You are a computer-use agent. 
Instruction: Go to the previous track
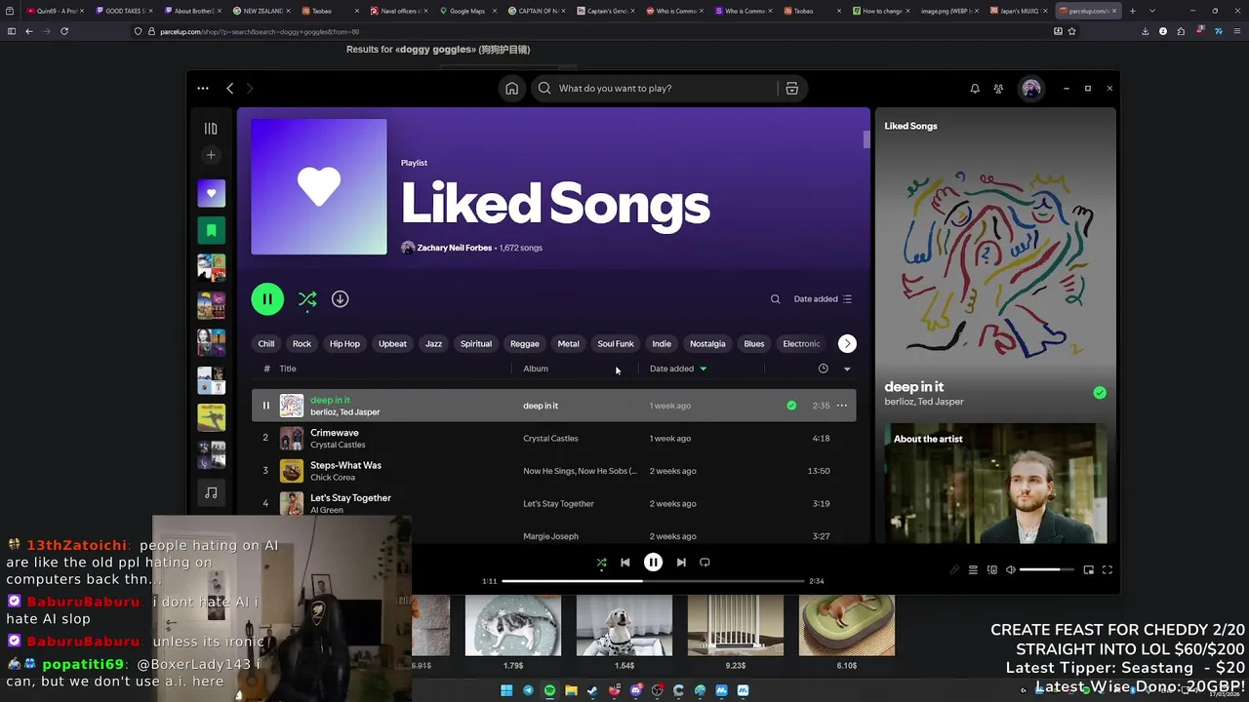(625, 563)
